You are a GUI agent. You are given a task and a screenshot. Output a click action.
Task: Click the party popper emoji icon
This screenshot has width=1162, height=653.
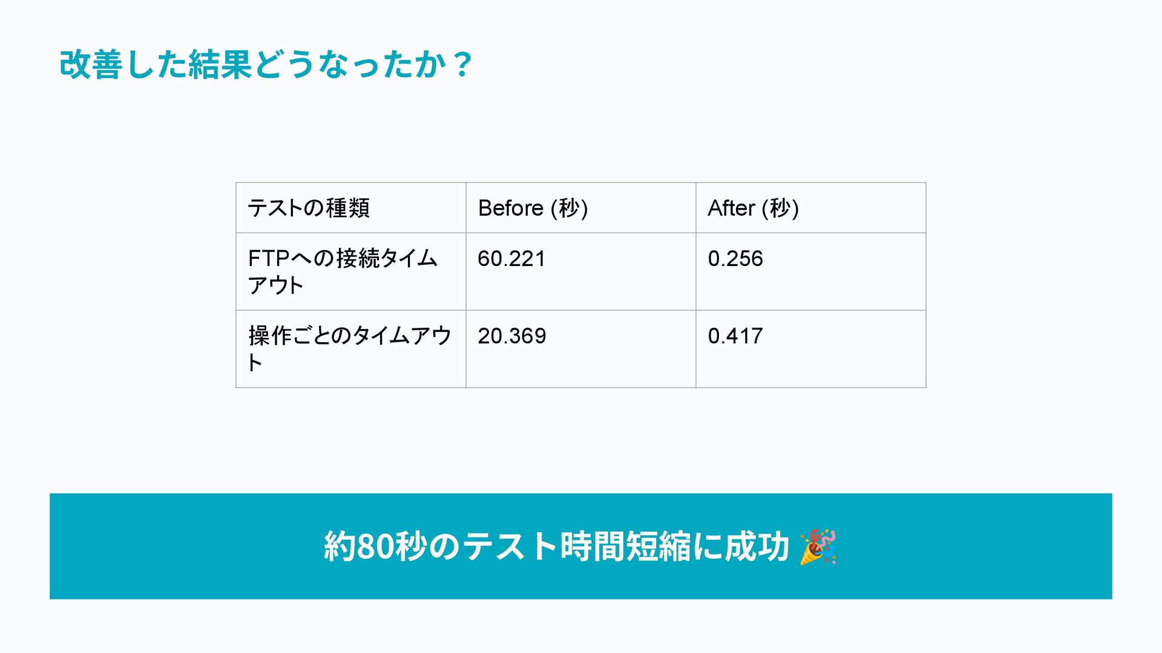pos(818,547)
